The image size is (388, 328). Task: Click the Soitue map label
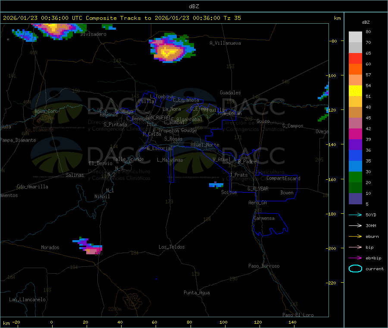pyautogui.click(x=229, y=192)
